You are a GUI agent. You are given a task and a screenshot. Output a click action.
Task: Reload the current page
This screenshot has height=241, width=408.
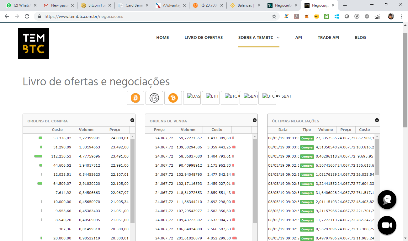[27, 16]
